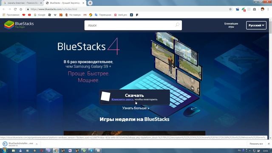Image resolution: width=272 pixels, height=153 pixels.
Task: Open the "danil_pro" bookmark
Action: 121,15
